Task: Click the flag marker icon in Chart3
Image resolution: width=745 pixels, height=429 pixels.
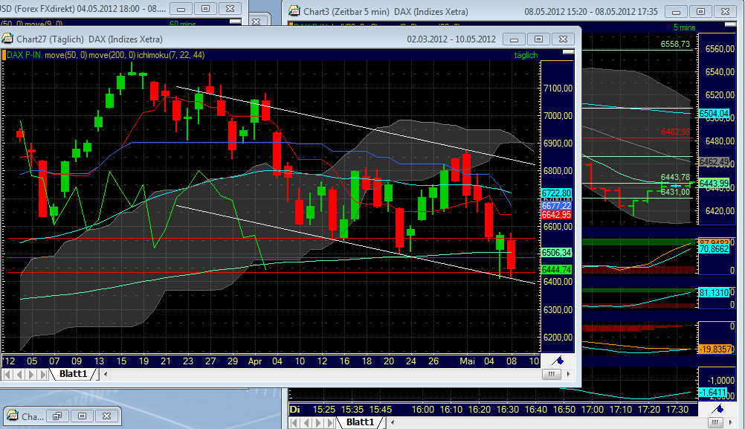Action: [717, 409]
